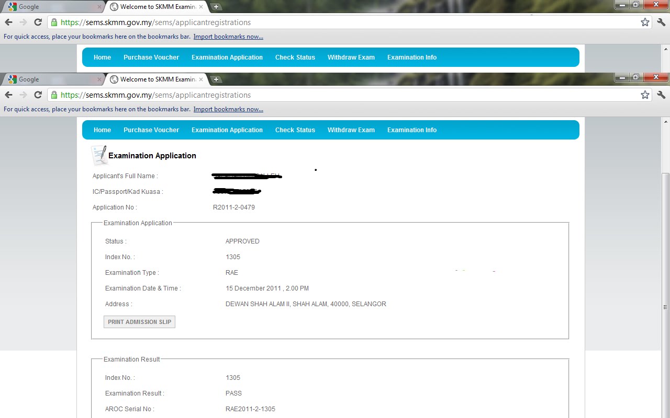This screenshot has width=670, height=418.
Task: Click the IC/Passport/Kad Kuasa label
Action: click(x=128, y=192)
